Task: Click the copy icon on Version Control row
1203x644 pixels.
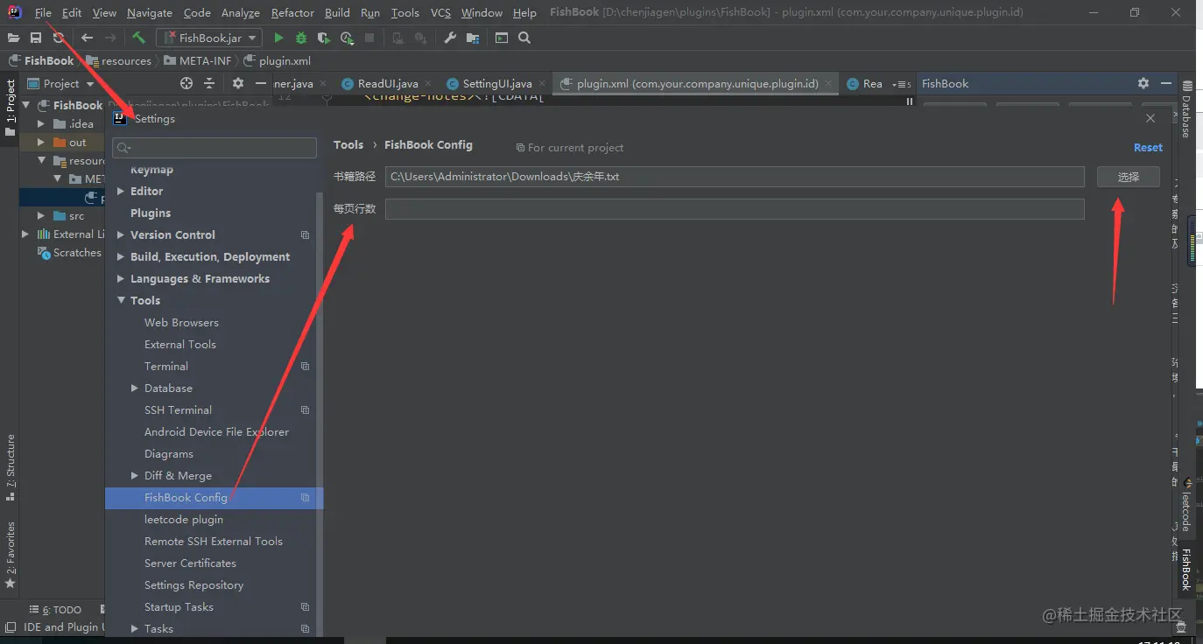Action: 306,234
